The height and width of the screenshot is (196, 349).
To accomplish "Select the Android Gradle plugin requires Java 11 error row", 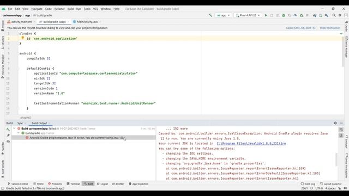I will point(83,138).
